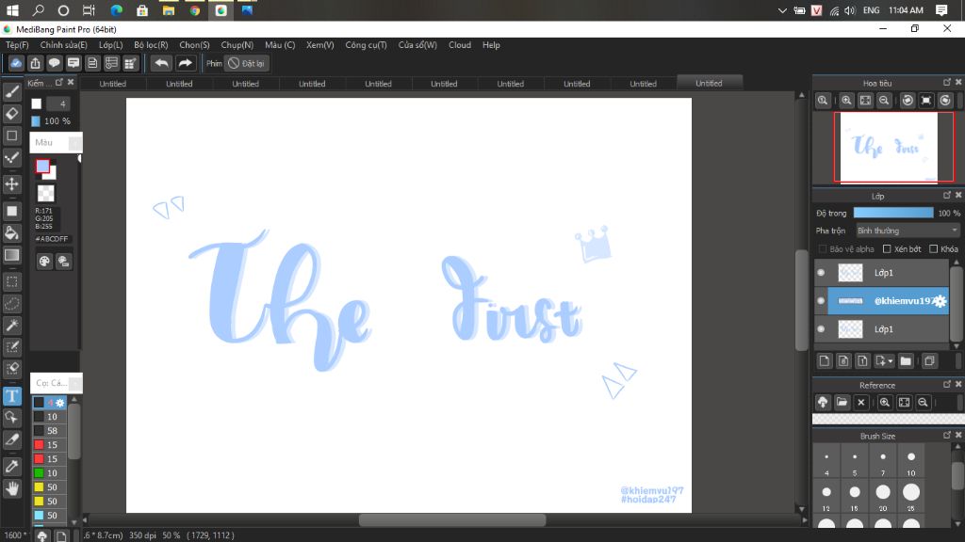Viewport: 965px width, 542px height.
Task: Open the Tệp(F) menu
Action: (17, 45)
